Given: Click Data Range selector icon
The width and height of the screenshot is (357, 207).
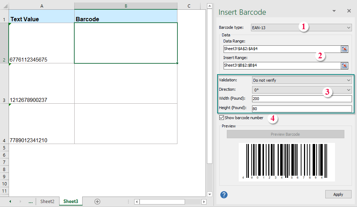Looking at the screenshot, I should (344, 49).
